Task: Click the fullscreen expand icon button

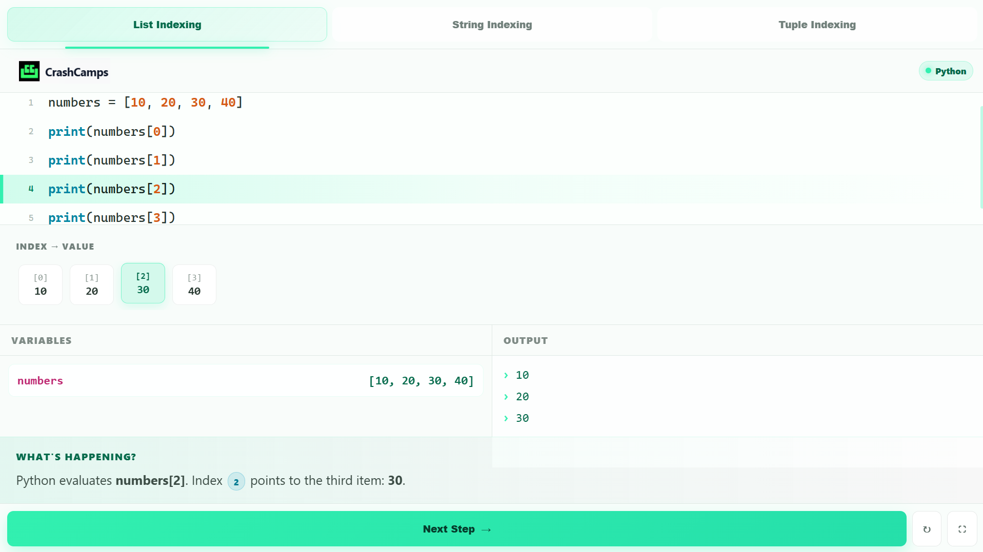Action: (x=962, y=529)
